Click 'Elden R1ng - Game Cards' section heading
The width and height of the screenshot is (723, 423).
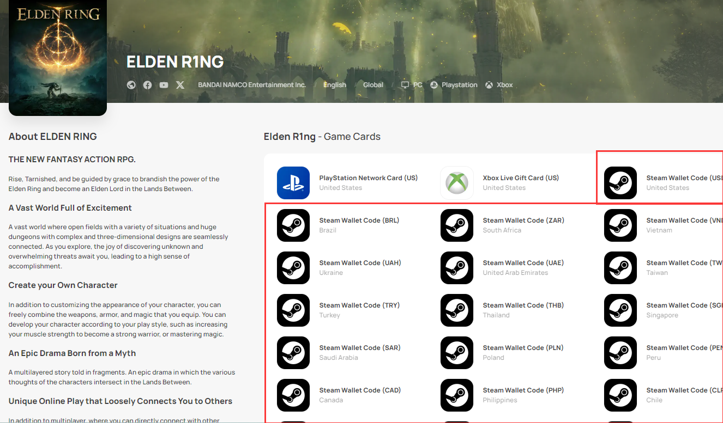[x=322, y=137]
